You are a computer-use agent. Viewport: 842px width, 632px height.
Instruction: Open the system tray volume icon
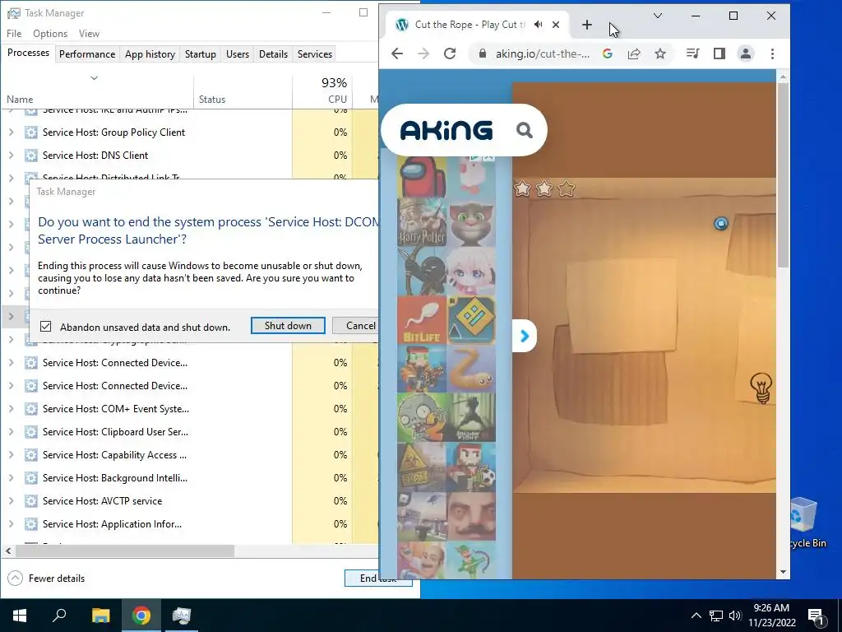[x=734, y=616]
